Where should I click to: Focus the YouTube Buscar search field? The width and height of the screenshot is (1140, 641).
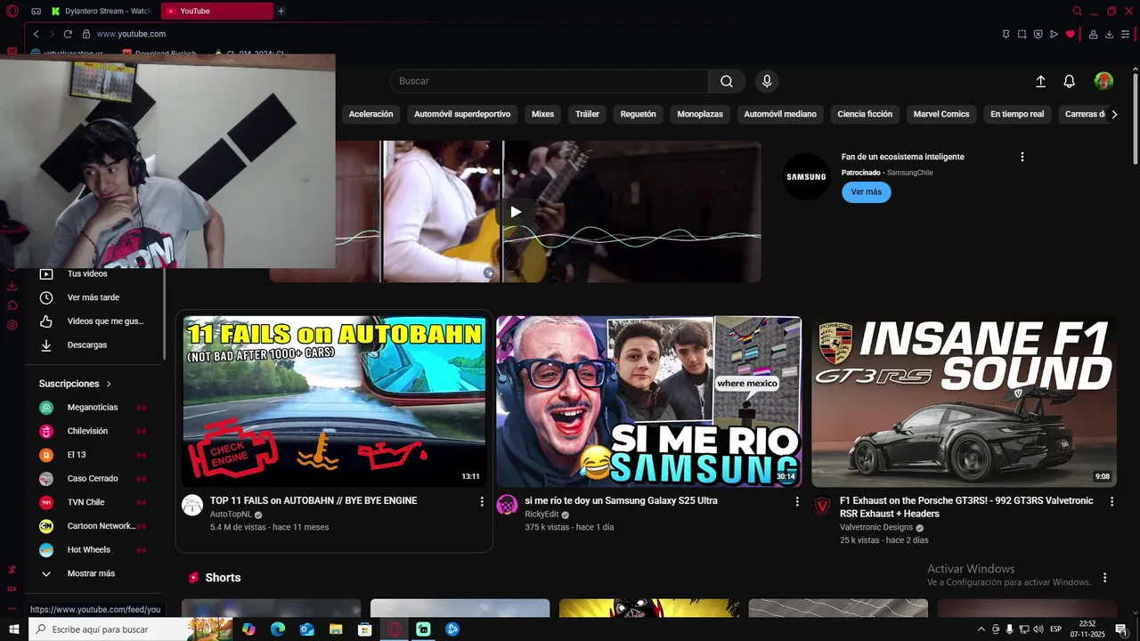pyautogui.click(x=549, y=81)
